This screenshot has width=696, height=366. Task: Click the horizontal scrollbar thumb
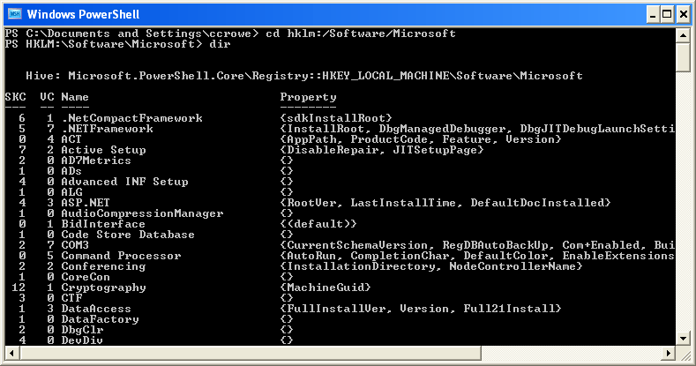[x=250, y=354]
